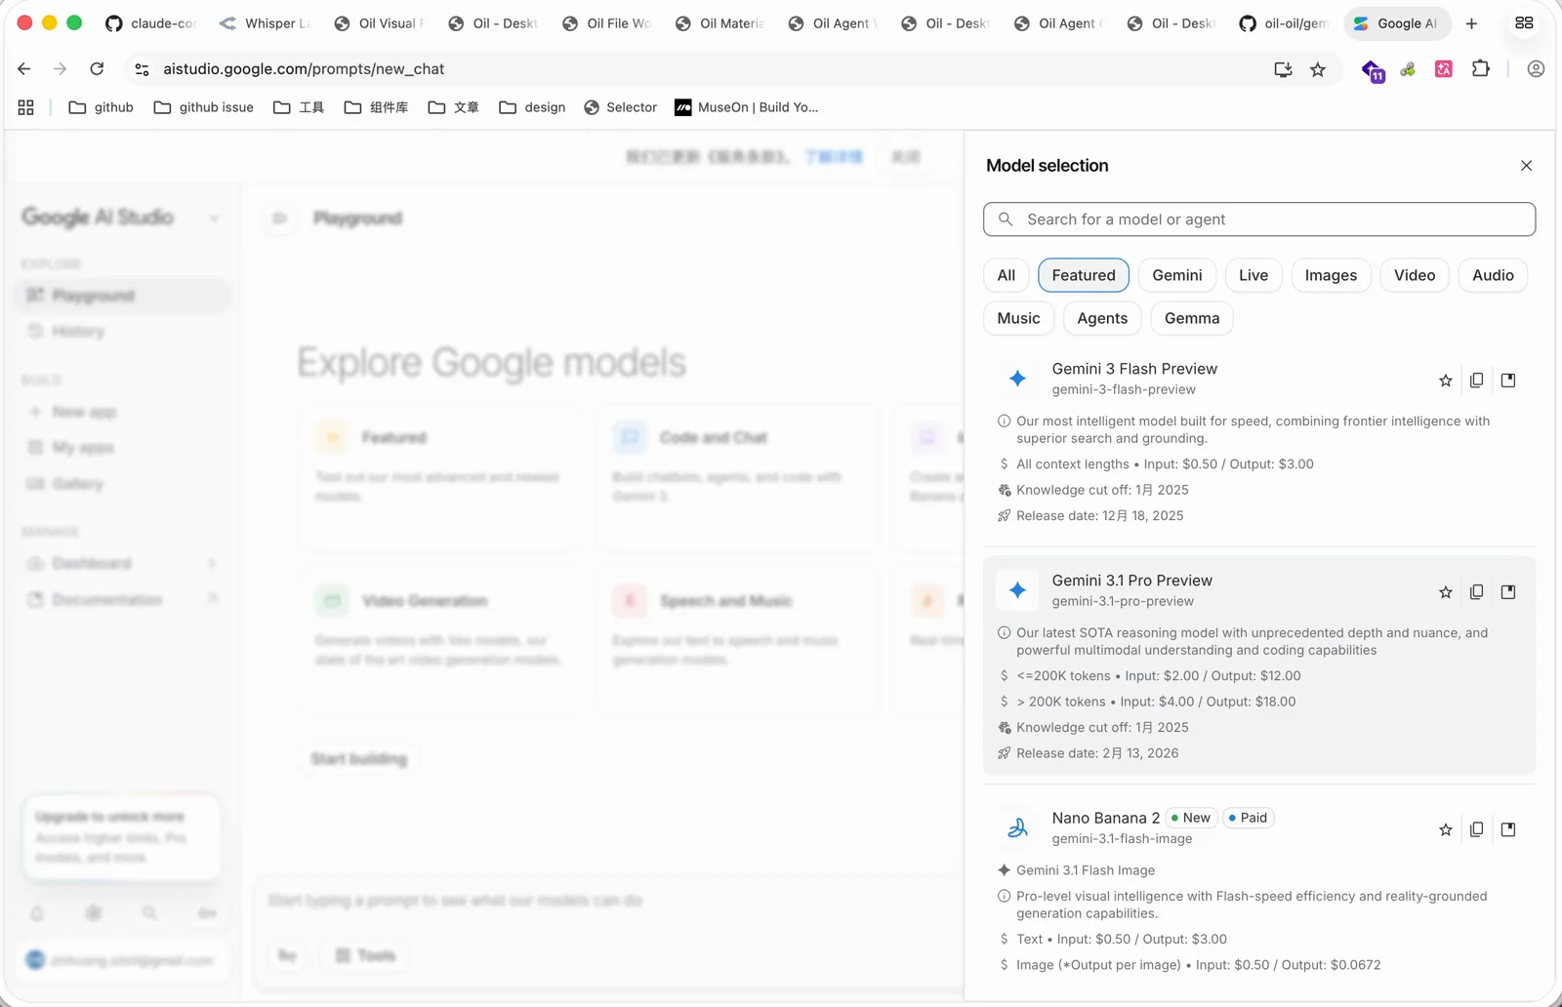Open Gemini 3.1 Pro Preview details icon

pos(1508,592)
